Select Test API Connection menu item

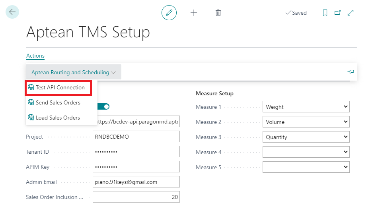[60, 87]
